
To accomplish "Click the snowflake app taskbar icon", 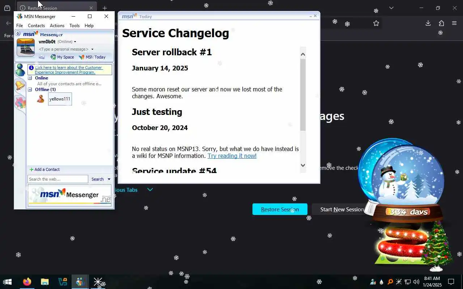I will [98, 282].
